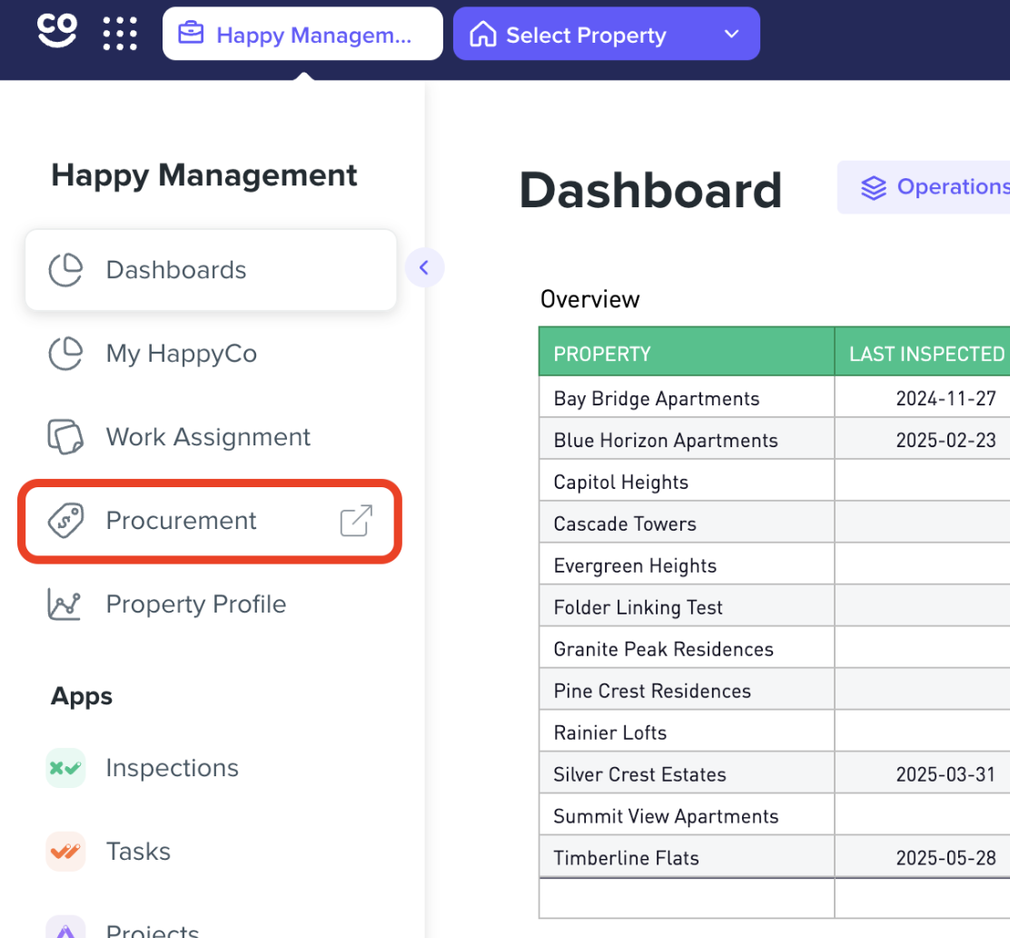
Task: Click the Tasks app icon
Action: pyautogui.click(x=65, y=852)
